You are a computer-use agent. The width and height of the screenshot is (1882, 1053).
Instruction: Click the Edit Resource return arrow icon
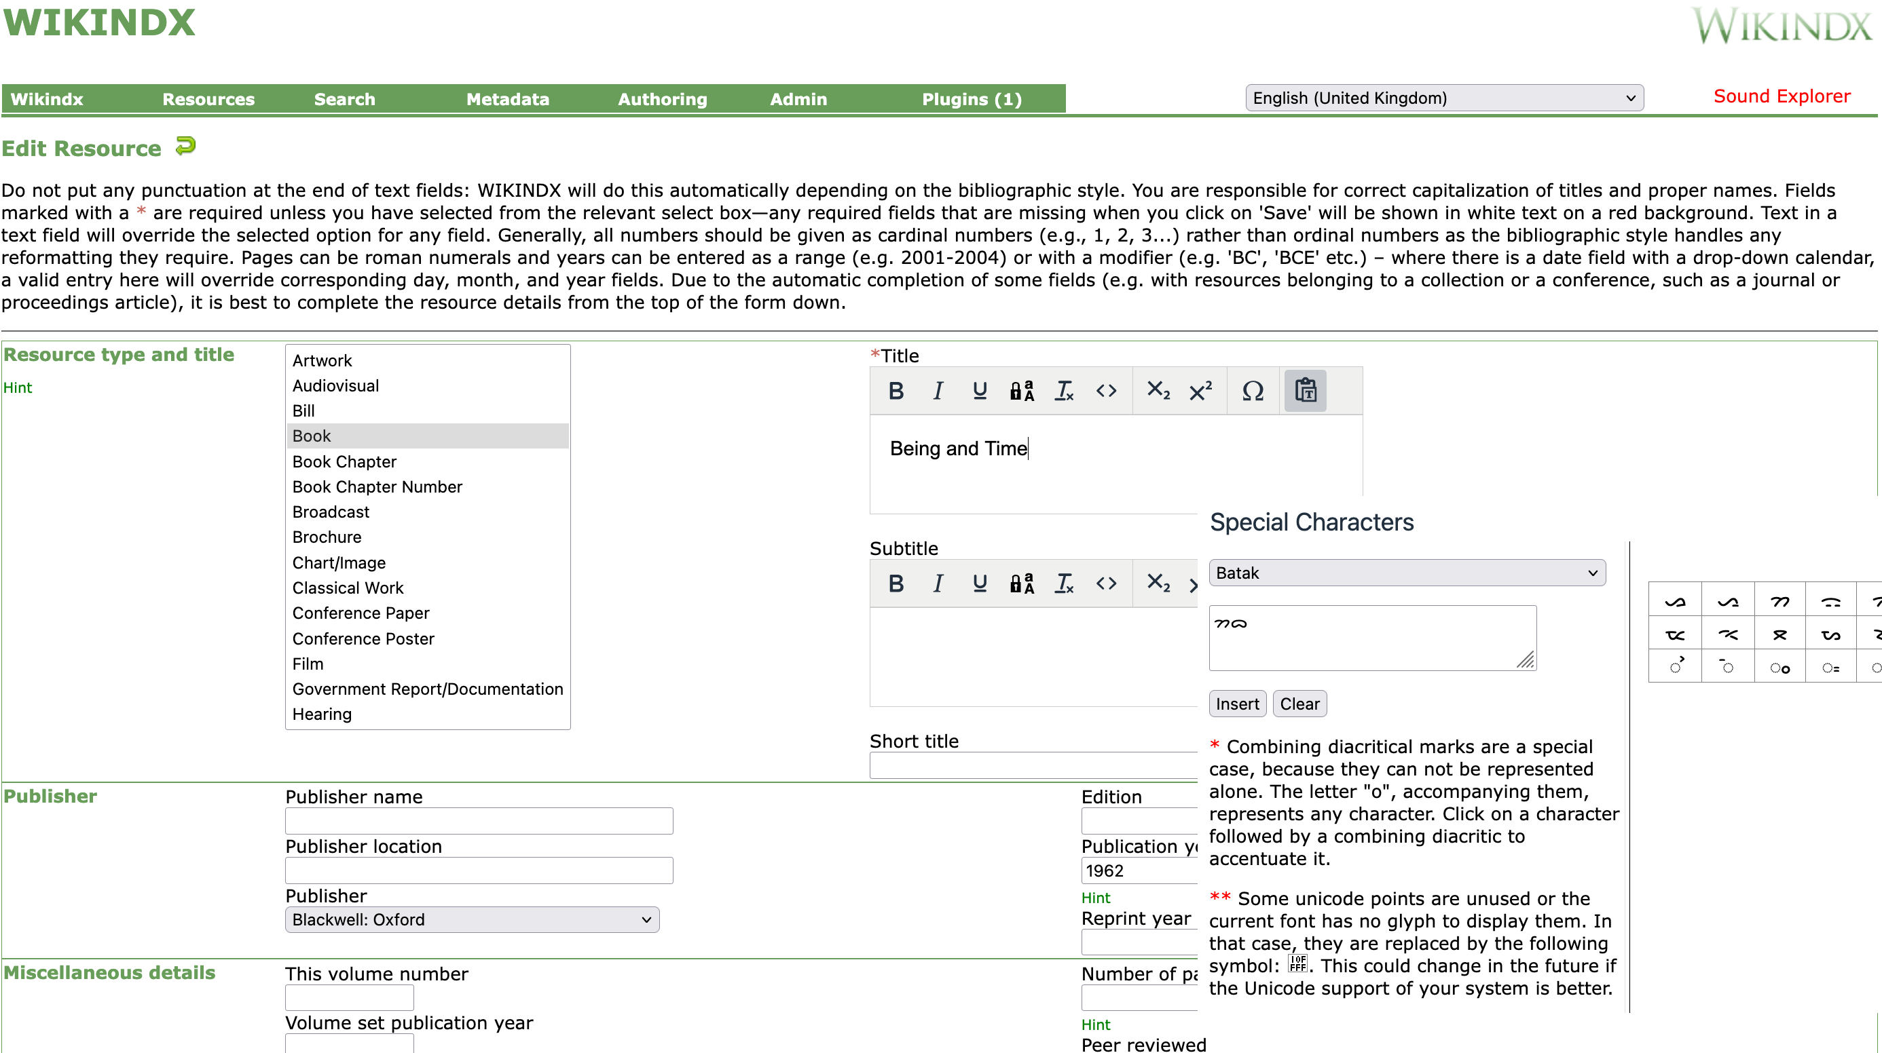(185, 147)
